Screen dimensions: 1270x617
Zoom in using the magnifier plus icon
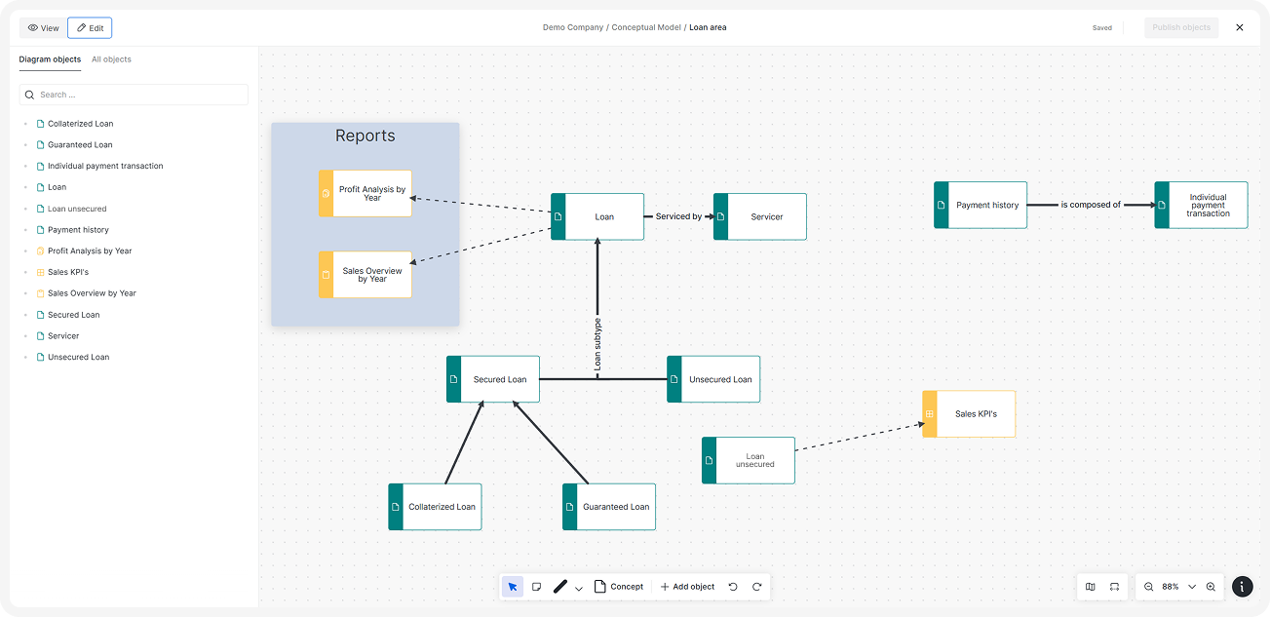(x=1209, y=586)
